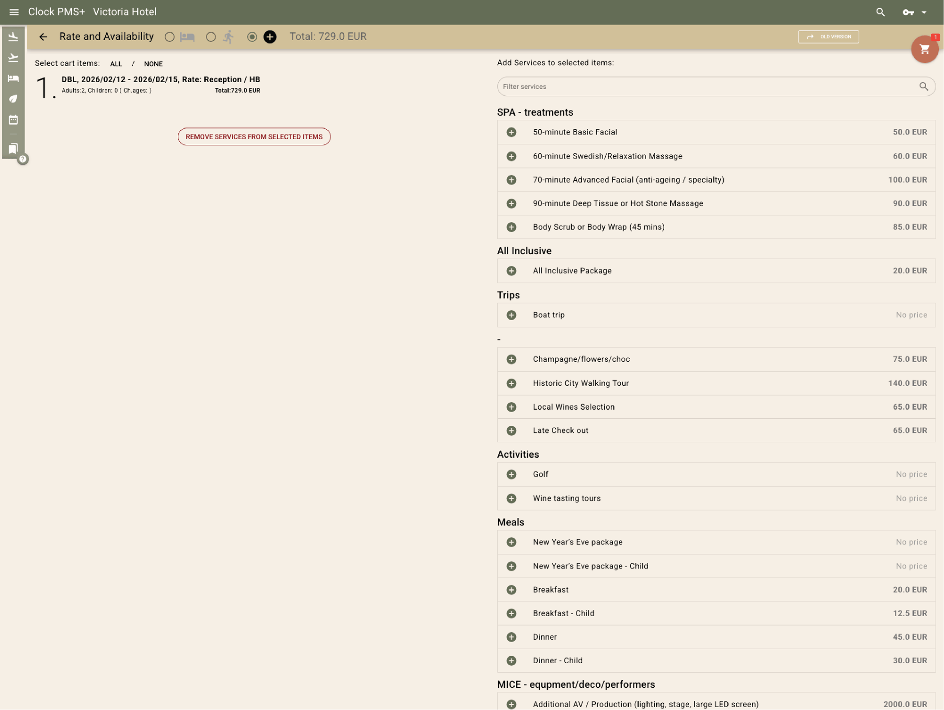Viewport: 944px width, 710px height.
Task: Select the running person radio option
Action: point(211,37)
